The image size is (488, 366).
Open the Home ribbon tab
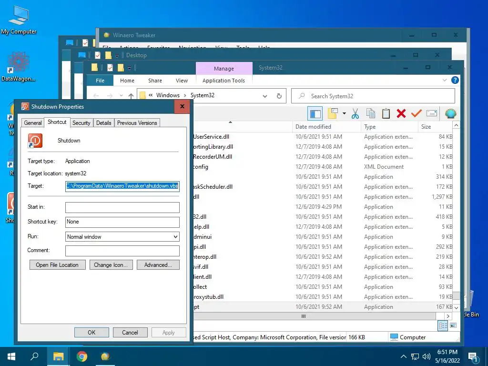pyautogui.click(x=127, y=80)
